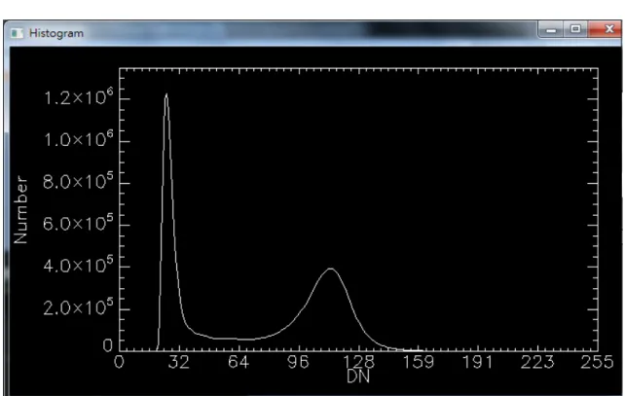Viewport: 625px width, 396px height.
Task: Click the Number y-axis label
Action: coord(20,210)
